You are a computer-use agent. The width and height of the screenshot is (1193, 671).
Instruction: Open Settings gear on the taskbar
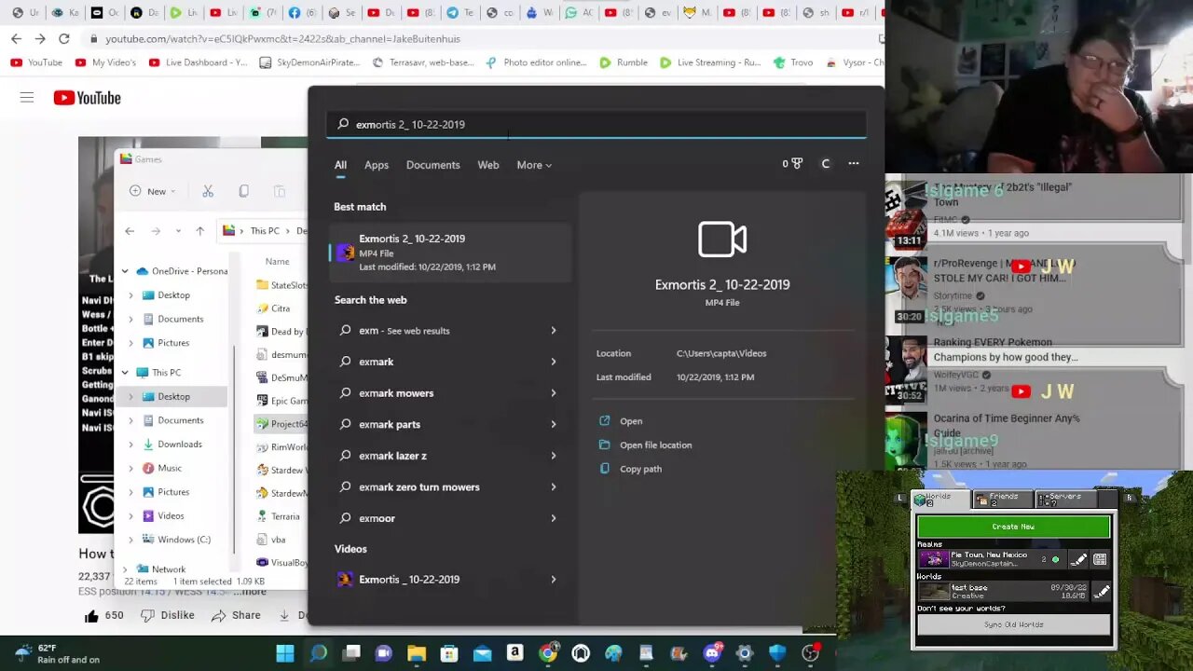[744, 653]
